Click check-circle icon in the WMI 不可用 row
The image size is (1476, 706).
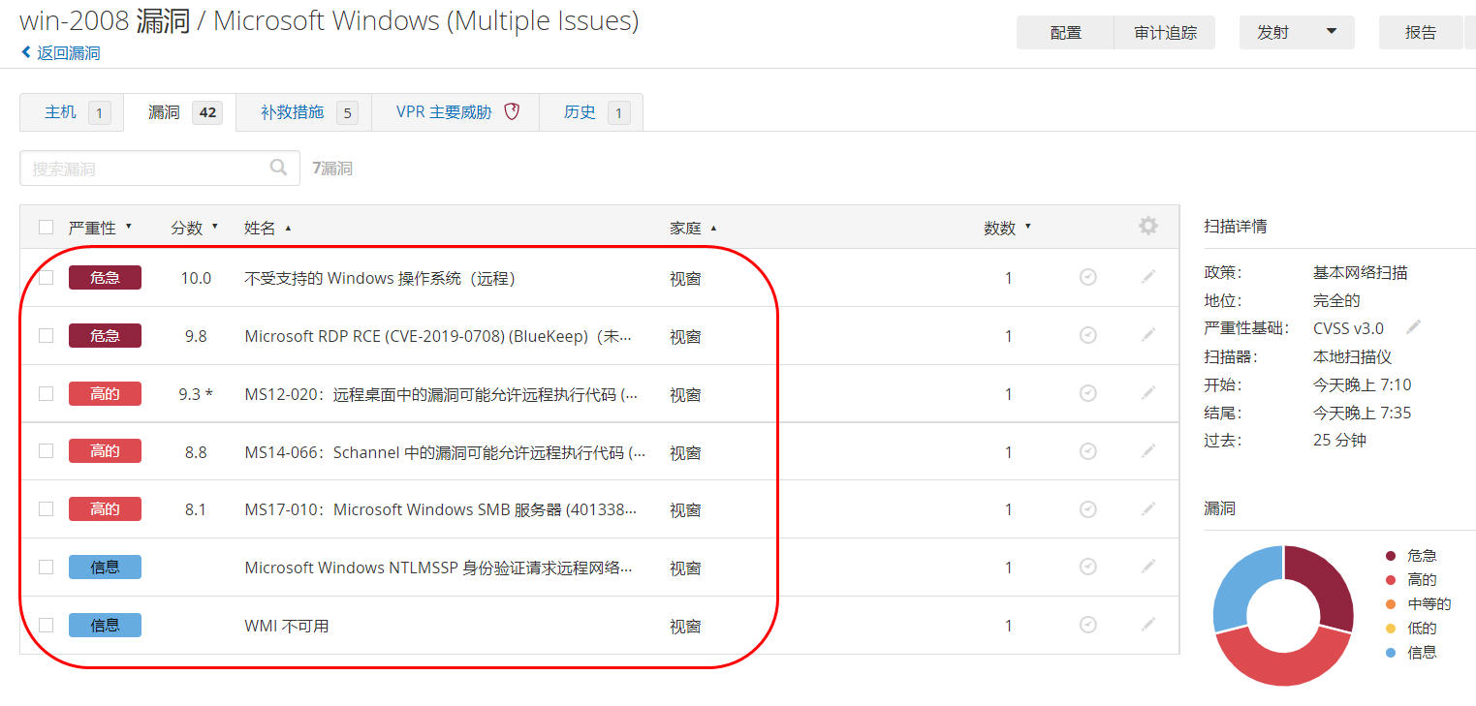pyautogui.click(x=1088, y=625)
